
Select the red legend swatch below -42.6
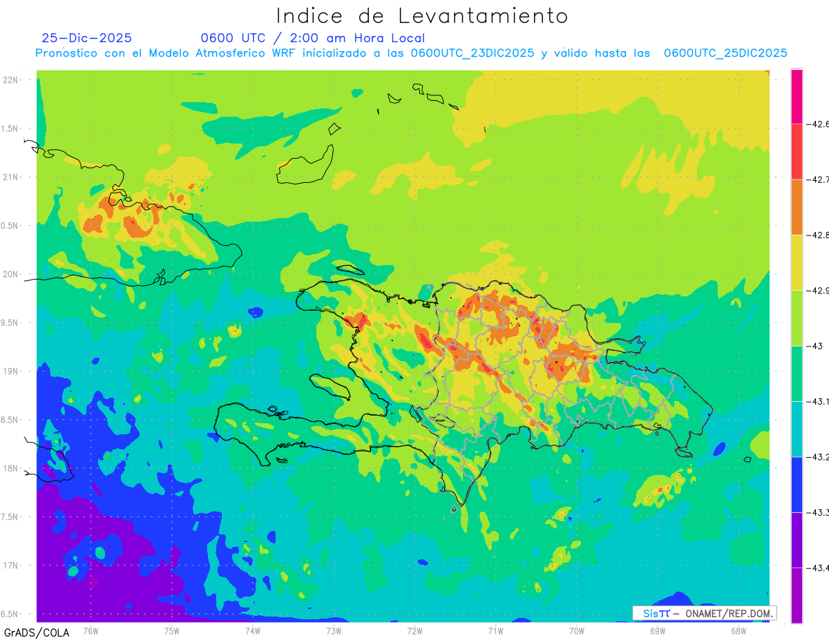[797, 152]
